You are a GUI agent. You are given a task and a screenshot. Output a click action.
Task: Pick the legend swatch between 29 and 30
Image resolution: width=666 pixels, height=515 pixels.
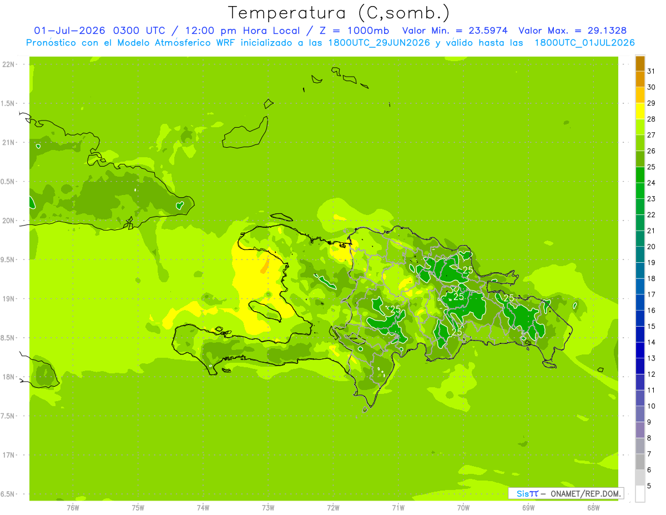[x=640, y=95]
